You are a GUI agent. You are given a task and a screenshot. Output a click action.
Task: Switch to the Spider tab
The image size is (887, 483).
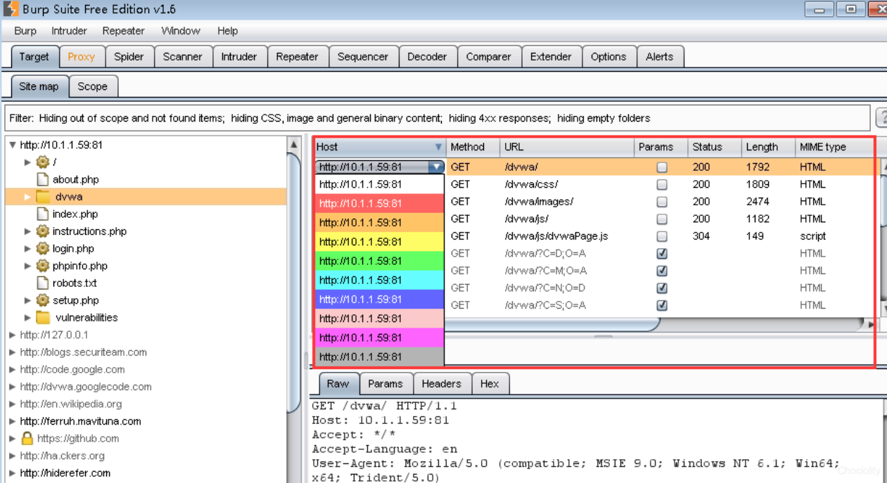click(129, 57)
